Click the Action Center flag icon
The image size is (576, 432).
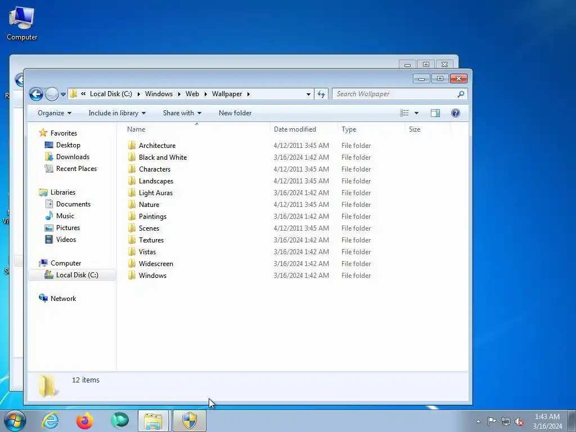(x=492, y=421)
